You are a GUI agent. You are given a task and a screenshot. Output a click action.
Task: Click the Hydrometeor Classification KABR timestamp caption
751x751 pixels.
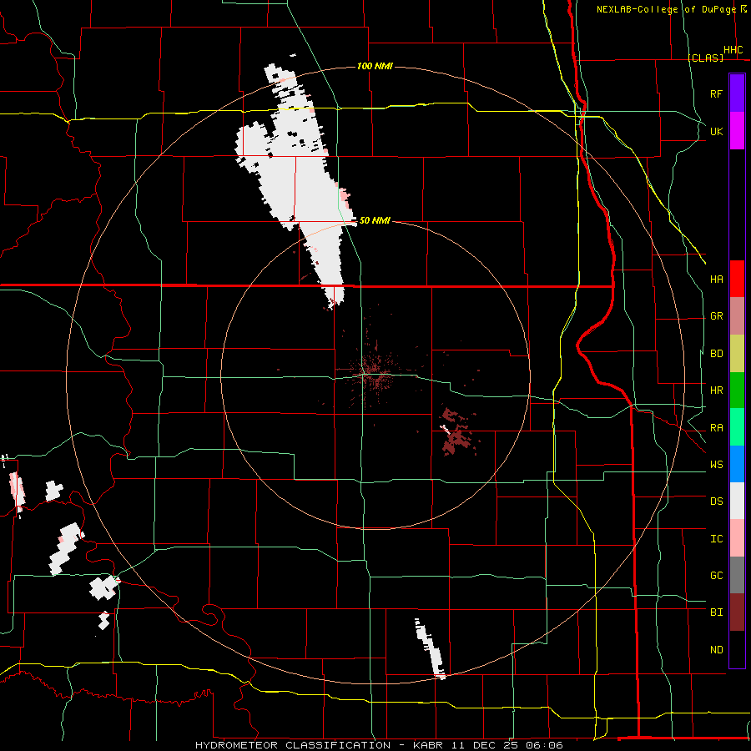[379, 745]
